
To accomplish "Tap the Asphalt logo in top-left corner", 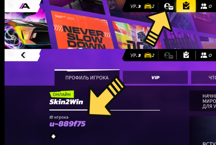I will [x=24, y=6].
